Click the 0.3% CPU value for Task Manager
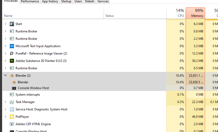This screenshot has height=132, width=218. [x=180, y=102]
